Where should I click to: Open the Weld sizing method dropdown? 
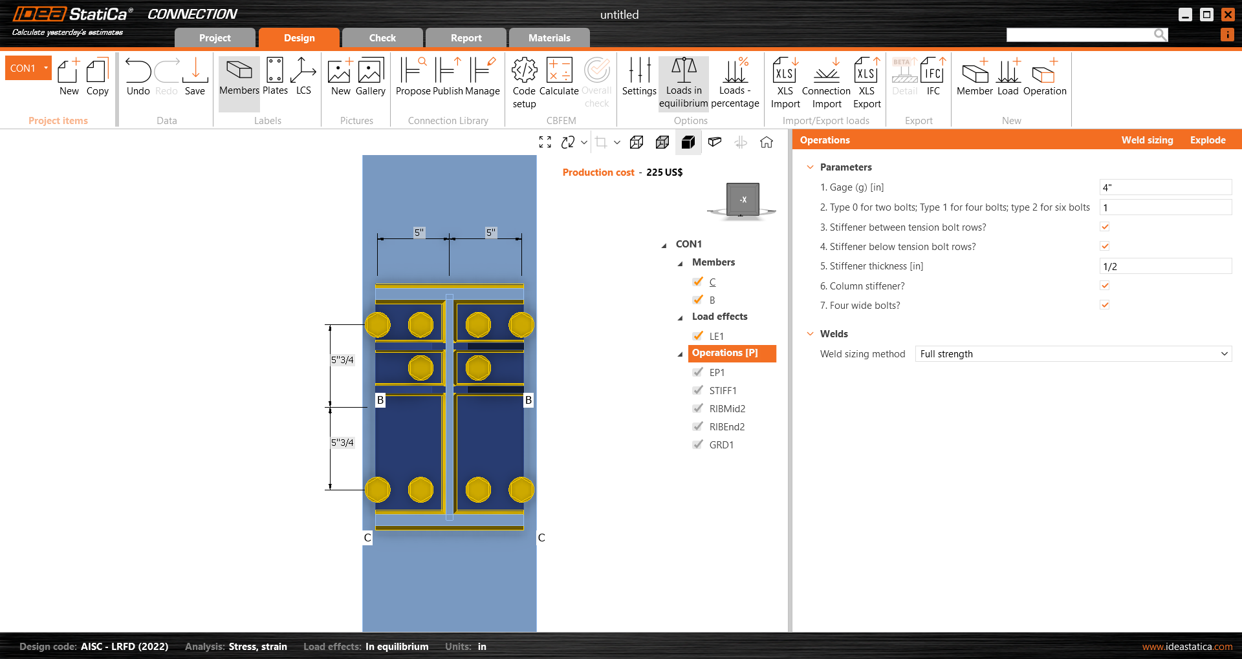(x=1073, y=354)
